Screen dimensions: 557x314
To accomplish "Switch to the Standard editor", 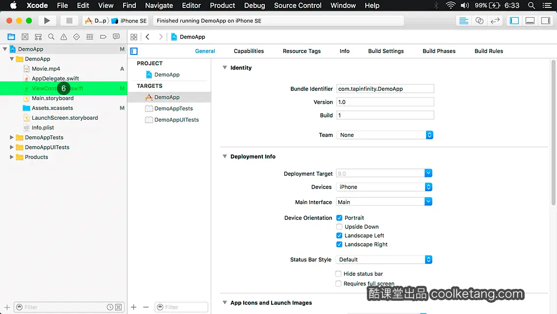I will click(463, 21).
